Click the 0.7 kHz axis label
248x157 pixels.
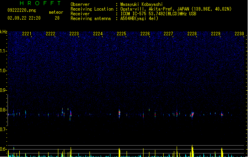pos(3,130)
